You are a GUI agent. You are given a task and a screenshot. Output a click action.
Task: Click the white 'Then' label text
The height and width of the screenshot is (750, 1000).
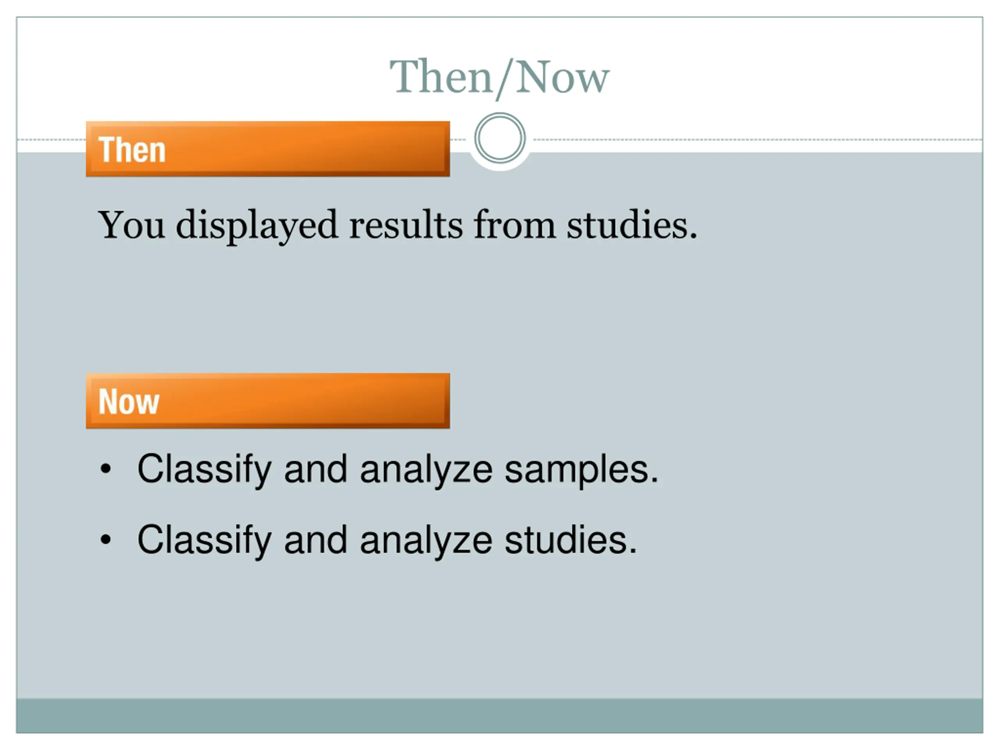(x=132, y=150)
